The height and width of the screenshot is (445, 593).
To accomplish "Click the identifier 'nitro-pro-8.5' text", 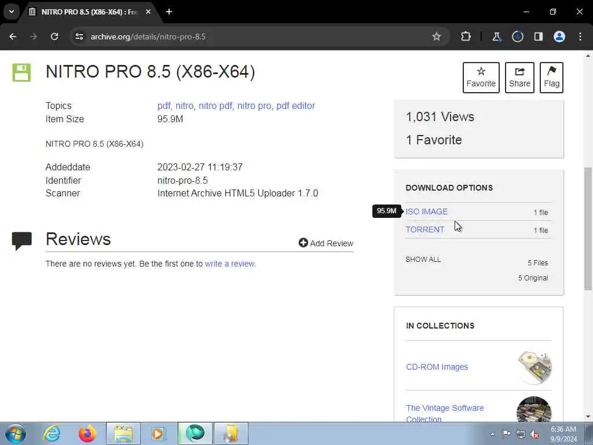I will [x=182, y=181].
